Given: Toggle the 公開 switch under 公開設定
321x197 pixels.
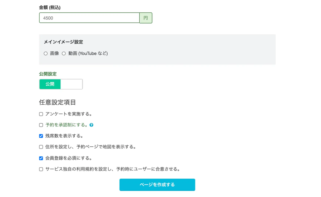Looking at the screenshot, I should (61, 84).
